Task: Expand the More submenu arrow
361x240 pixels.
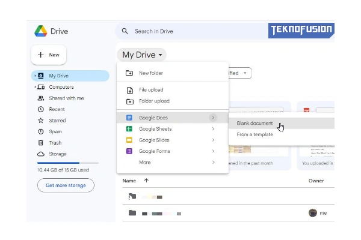Action: coord(213,163)
